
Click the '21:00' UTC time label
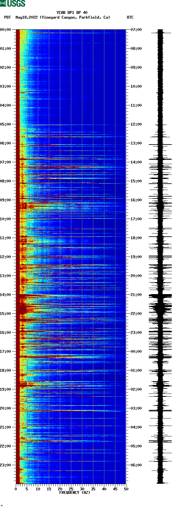click(x=136, y=295)
